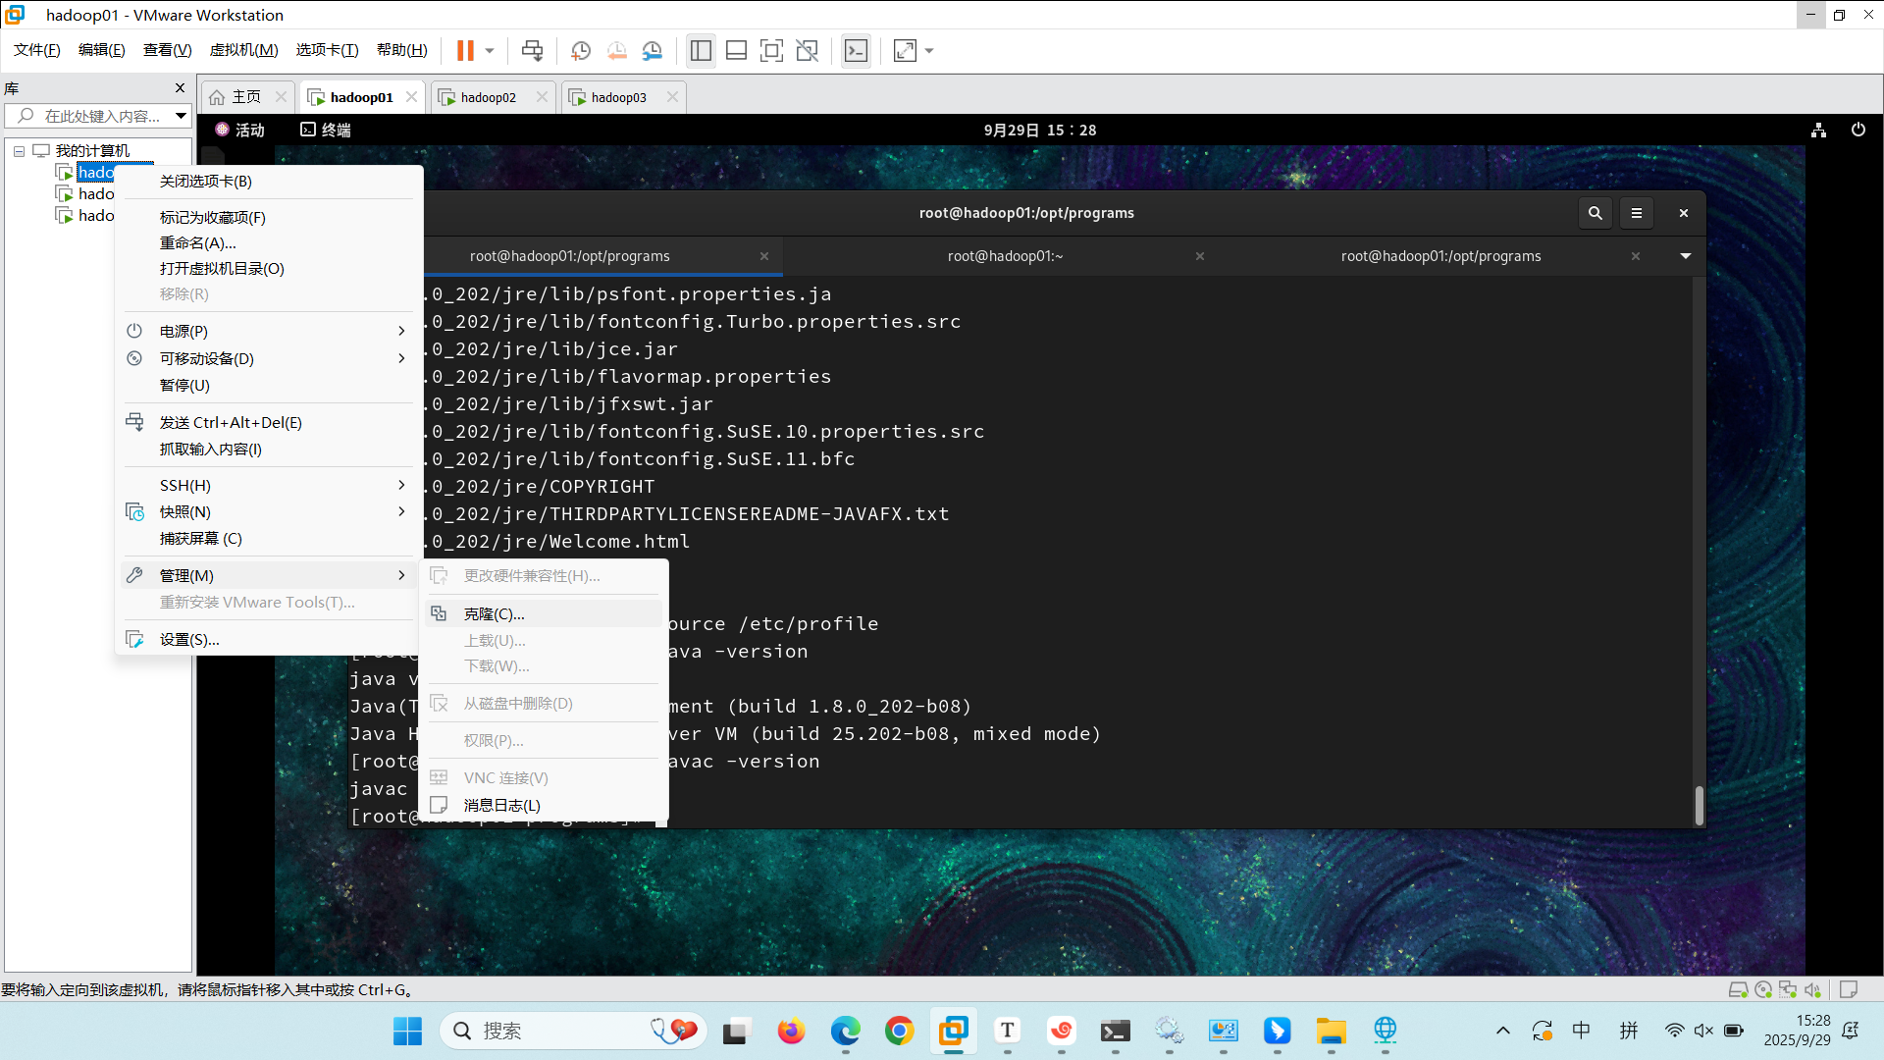Open the console view icon
This screenshot has width=1884, height=1060.
pyautogui.click(x=856, y=50)
